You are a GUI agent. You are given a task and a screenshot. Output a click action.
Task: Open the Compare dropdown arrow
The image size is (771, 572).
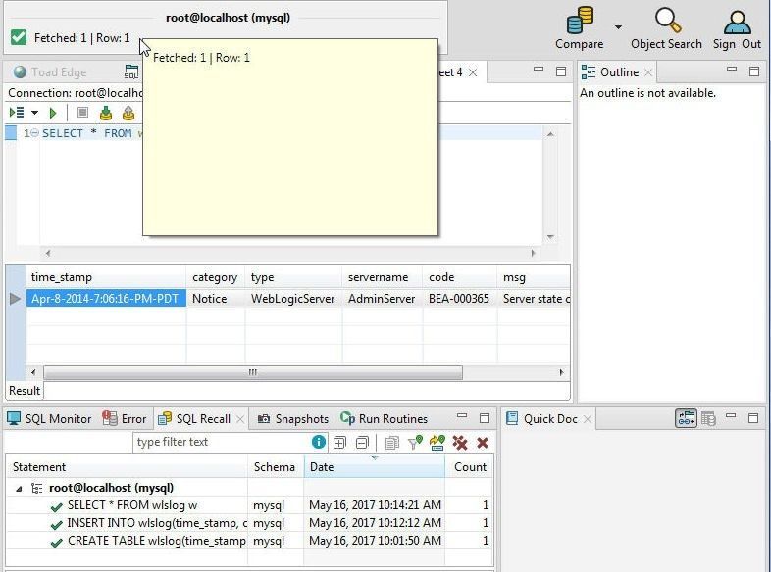(x=618, y=27)
